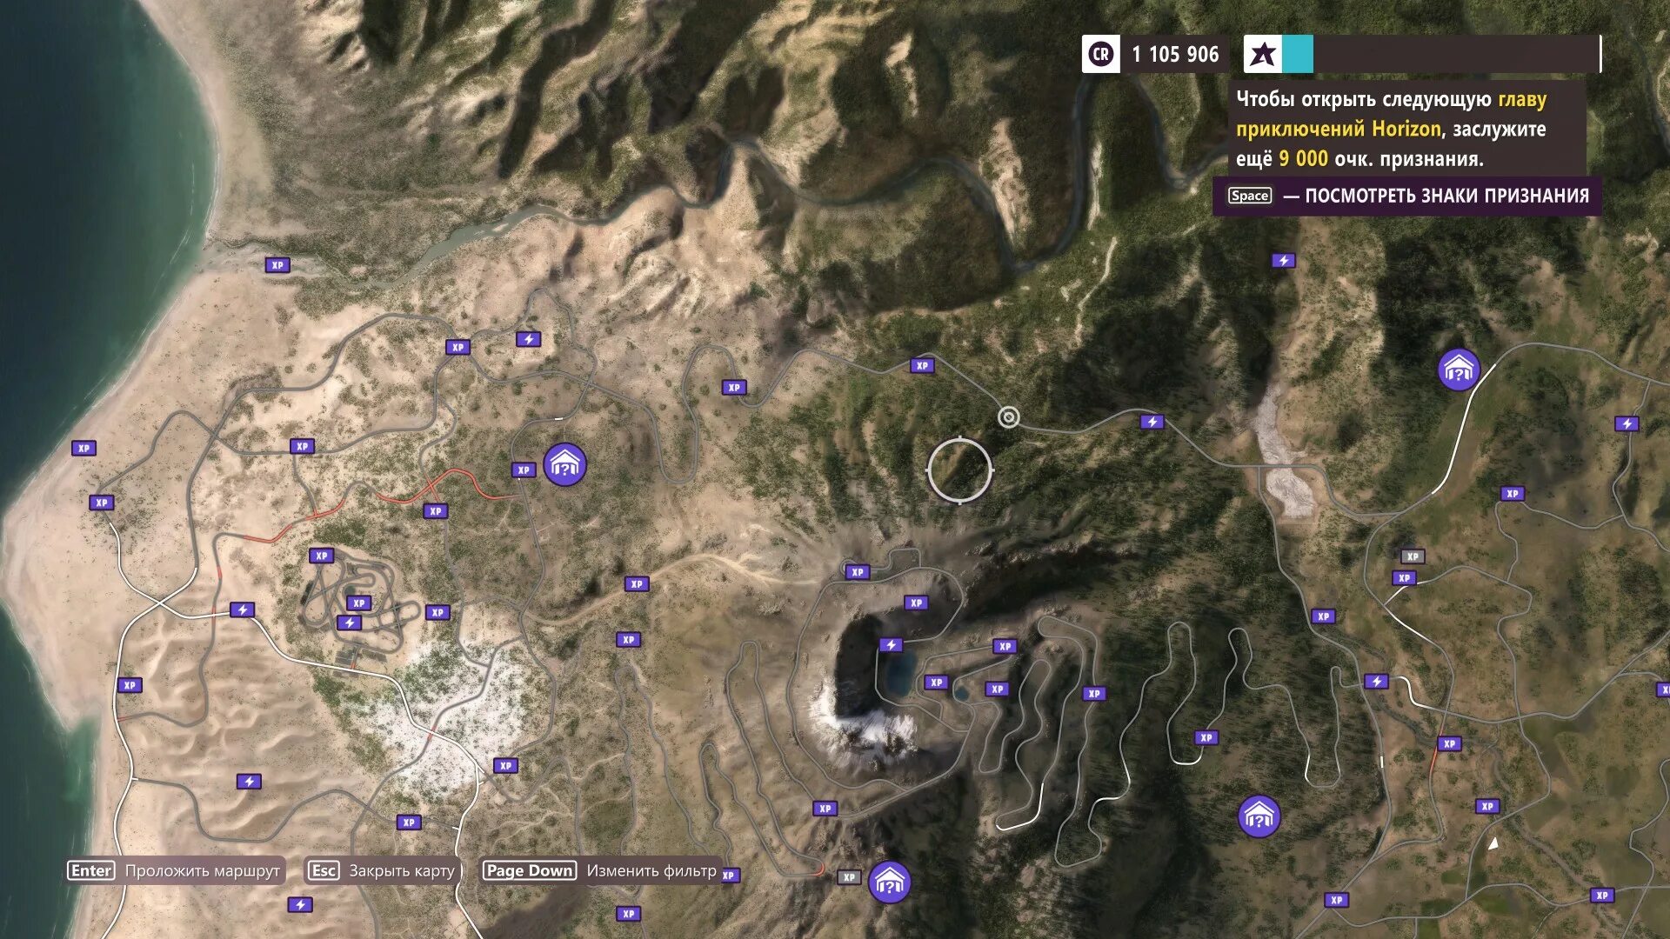Screen dimensions: 1670x939
Task: Select XP board next to the crater lake
Action: (936, 683)
